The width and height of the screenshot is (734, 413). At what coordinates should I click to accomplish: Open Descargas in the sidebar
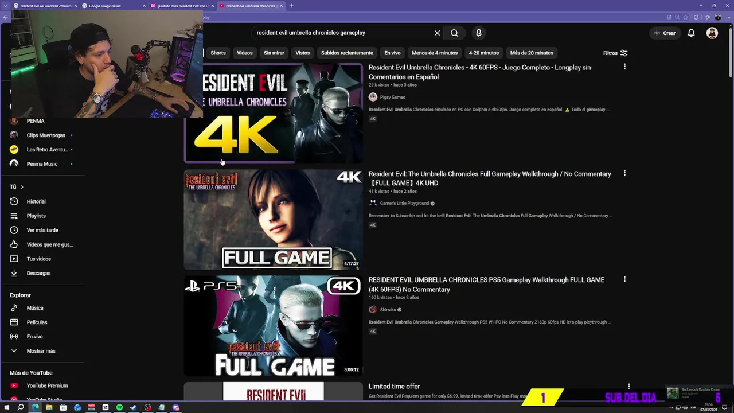[38, 273]
